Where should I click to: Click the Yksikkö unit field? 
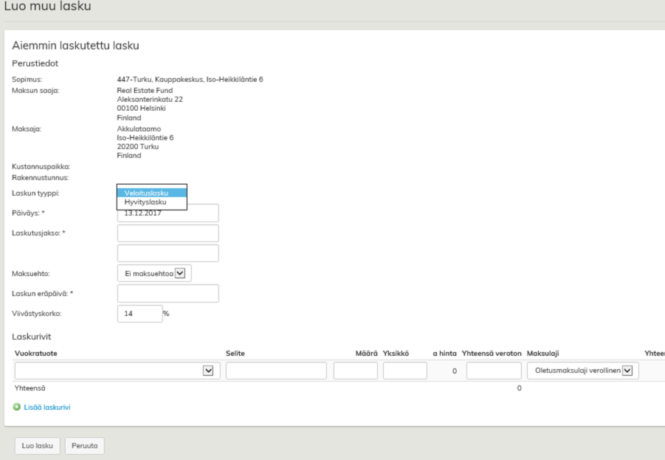tap(404, 371)
